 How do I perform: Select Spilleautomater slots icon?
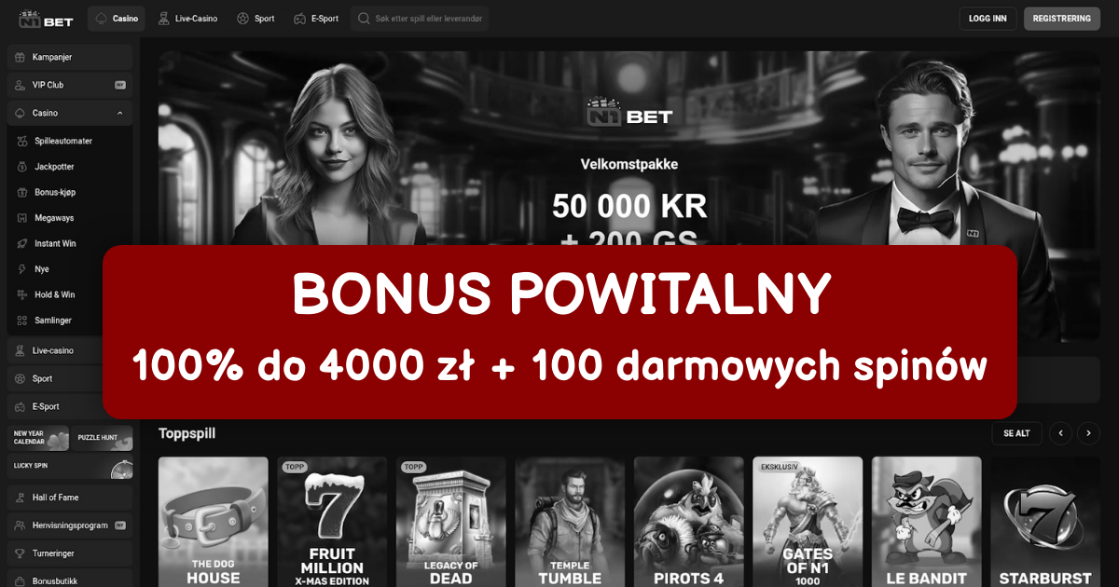(23, 141)
